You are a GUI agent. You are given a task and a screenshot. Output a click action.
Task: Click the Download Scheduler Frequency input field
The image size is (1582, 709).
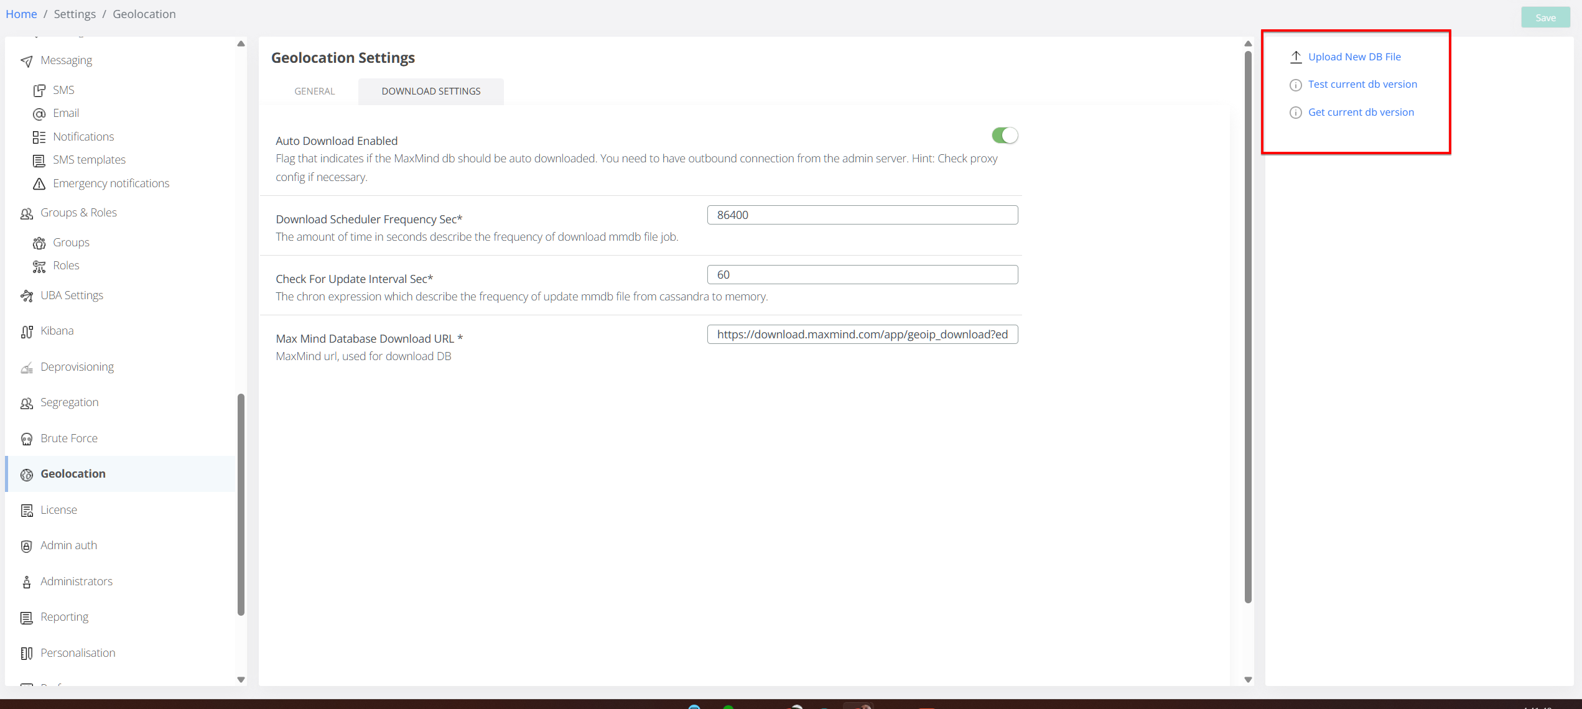click(x=862, y=215)
